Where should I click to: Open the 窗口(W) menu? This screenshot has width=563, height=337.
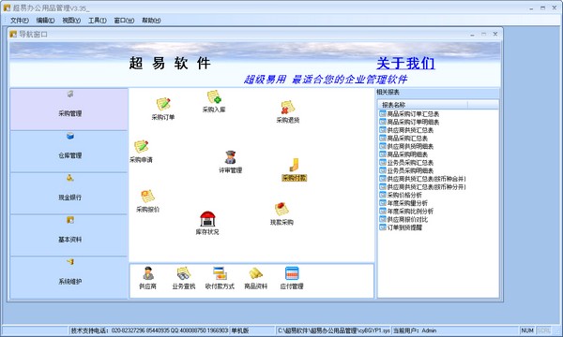click(x=124, y=21)
